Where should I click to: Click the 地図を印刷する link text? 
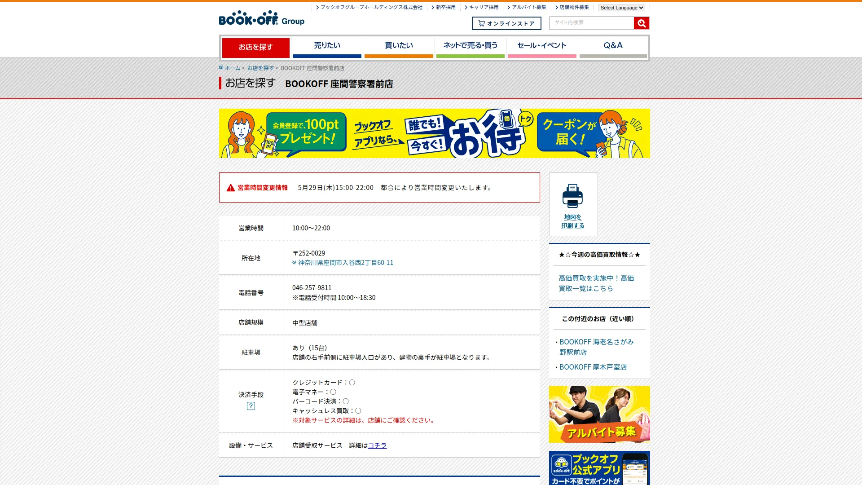[573, 221]
